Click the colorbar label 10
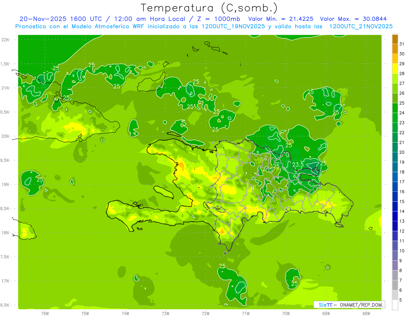Image resolution: width=411 pixels, height=318 pixels. click(402, 251)
